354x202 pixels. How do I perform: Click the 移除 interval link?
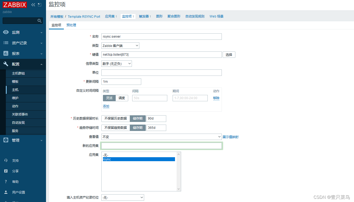pos(216,98)
